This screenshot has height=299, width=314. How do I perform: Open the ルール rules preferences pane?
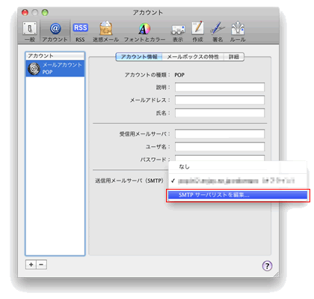pyautogui.click(x=238, y=31)
